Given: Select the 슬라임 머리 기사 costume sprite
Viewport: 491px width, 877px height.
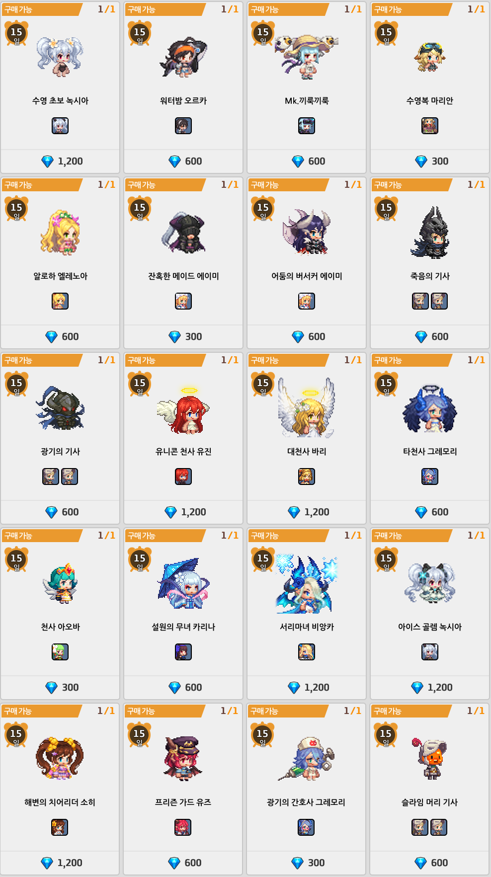Looking at the screenshot, I should (429, 758).
